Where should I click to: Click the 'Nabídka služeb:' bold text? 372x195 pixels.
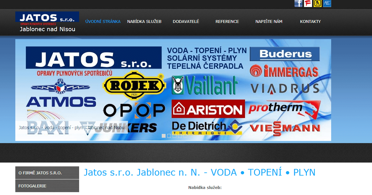(205, 188)
